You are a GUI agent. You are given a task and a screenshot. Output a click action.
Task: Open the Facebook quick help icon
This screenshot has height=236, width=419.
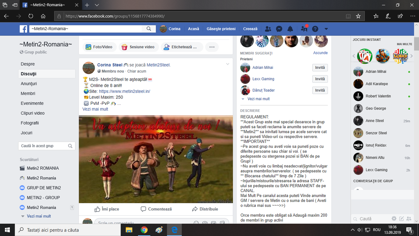315,29
